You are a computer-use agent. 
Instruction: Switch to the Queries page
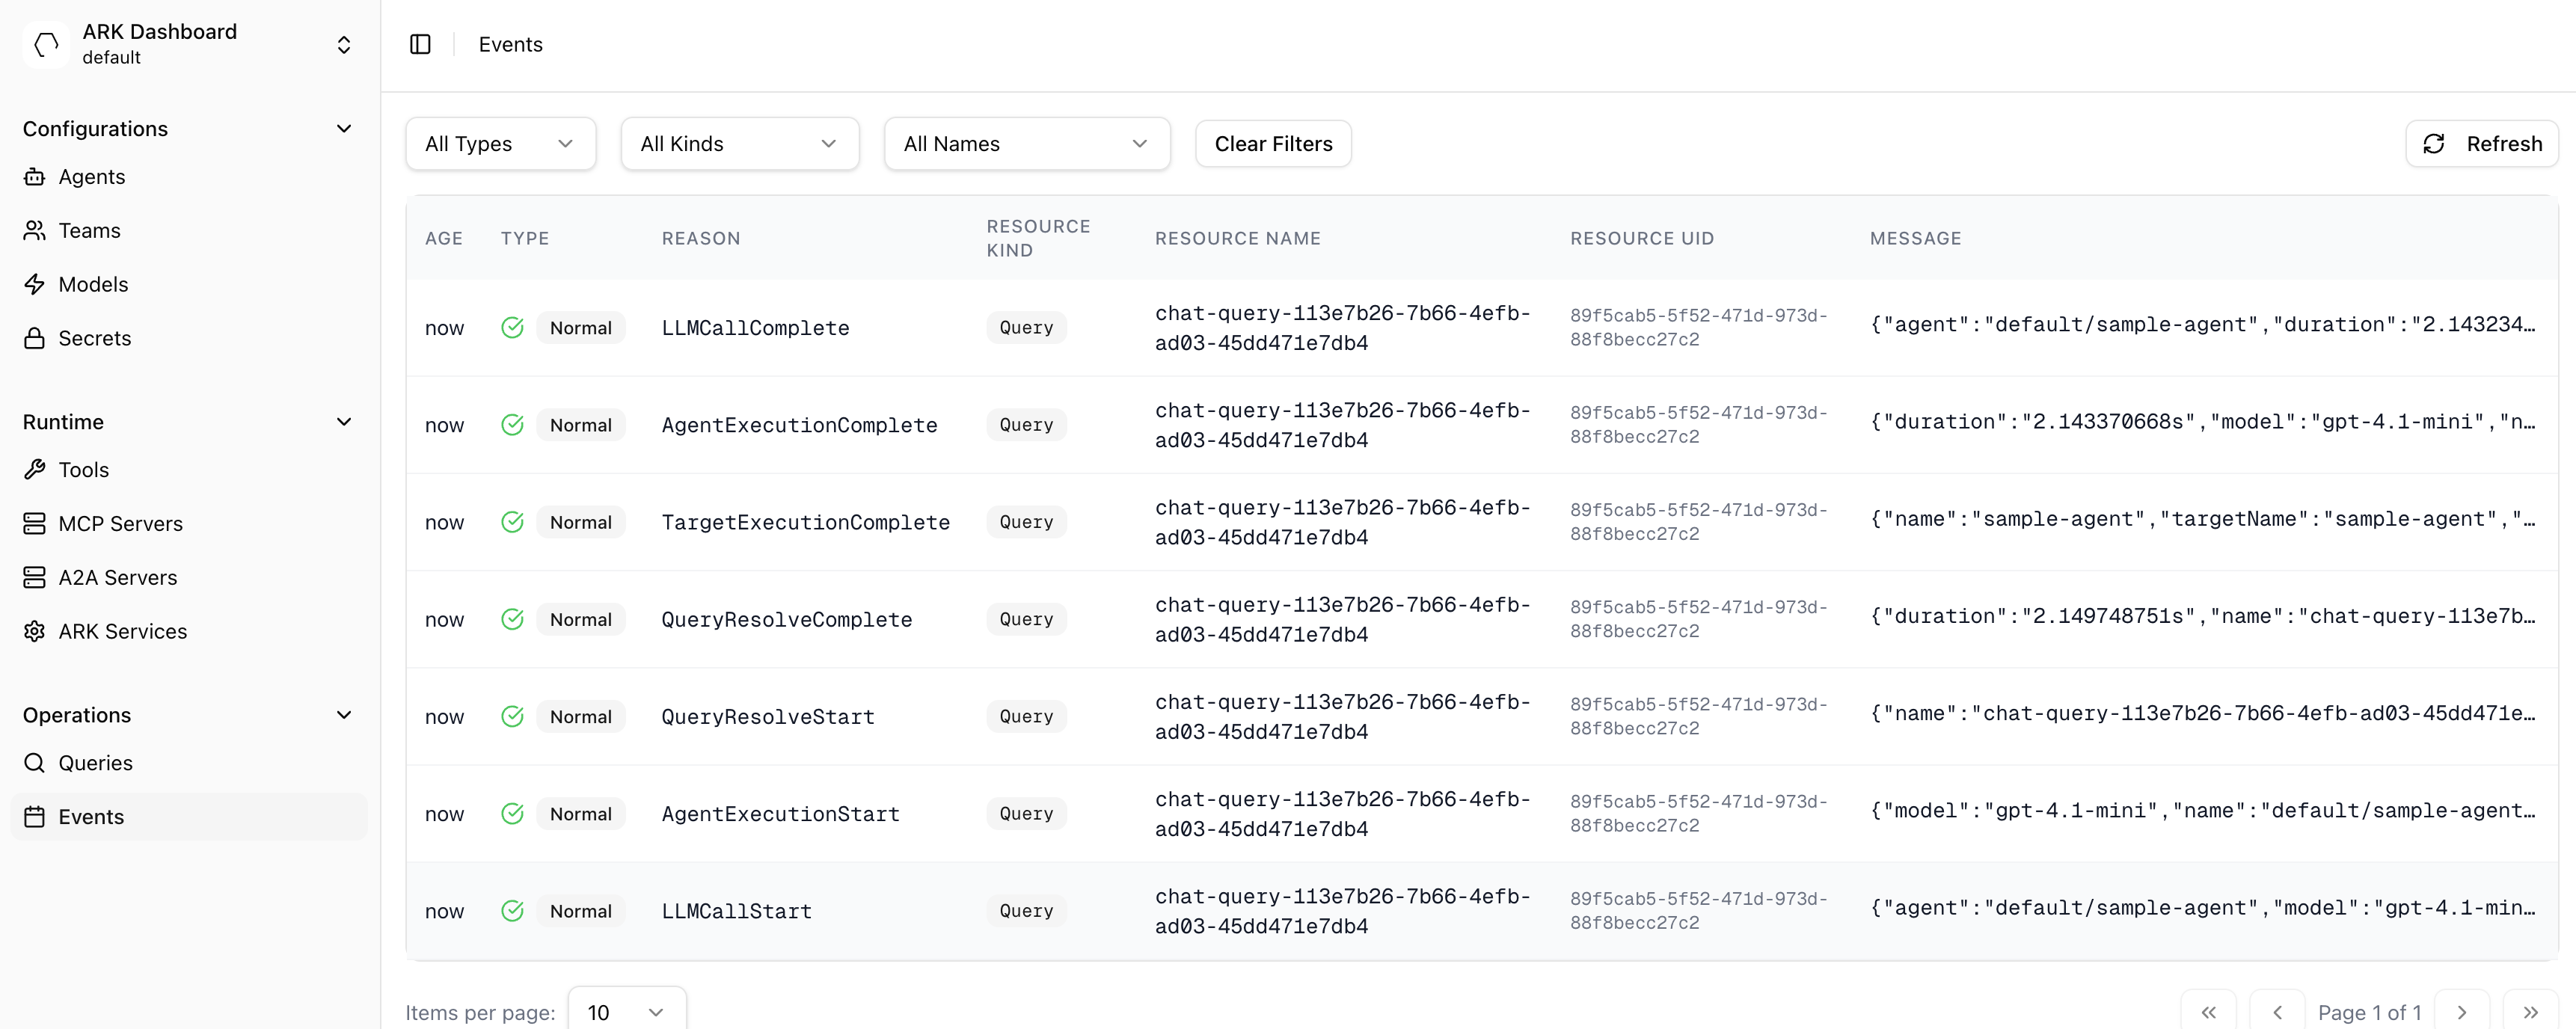(x=95, y=762)
